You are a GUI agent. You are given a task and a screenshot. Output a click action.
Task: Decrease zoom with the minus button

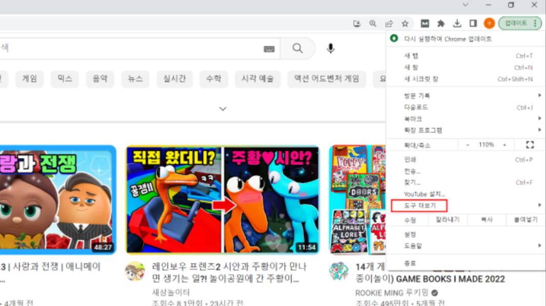click(x=467, y=145)
